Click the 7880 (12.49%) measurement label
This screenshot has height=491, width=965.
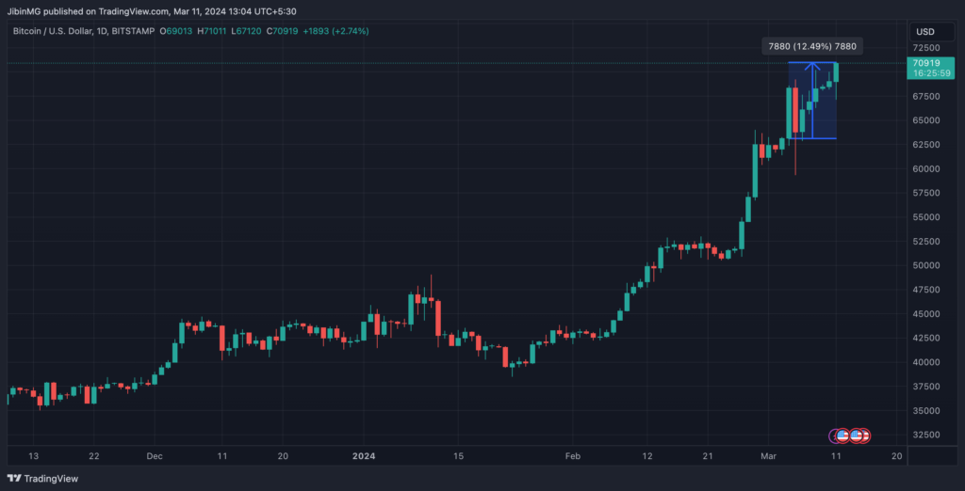click(810, 46)
